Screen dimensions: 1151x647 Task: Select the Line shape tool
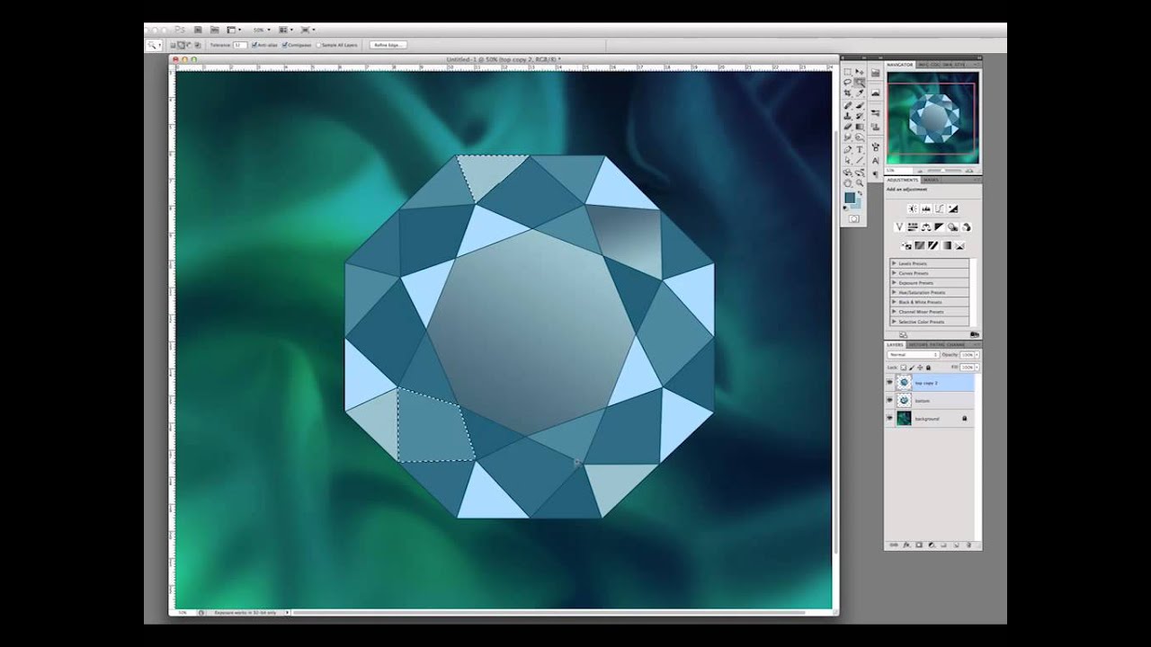coord(860,160)
